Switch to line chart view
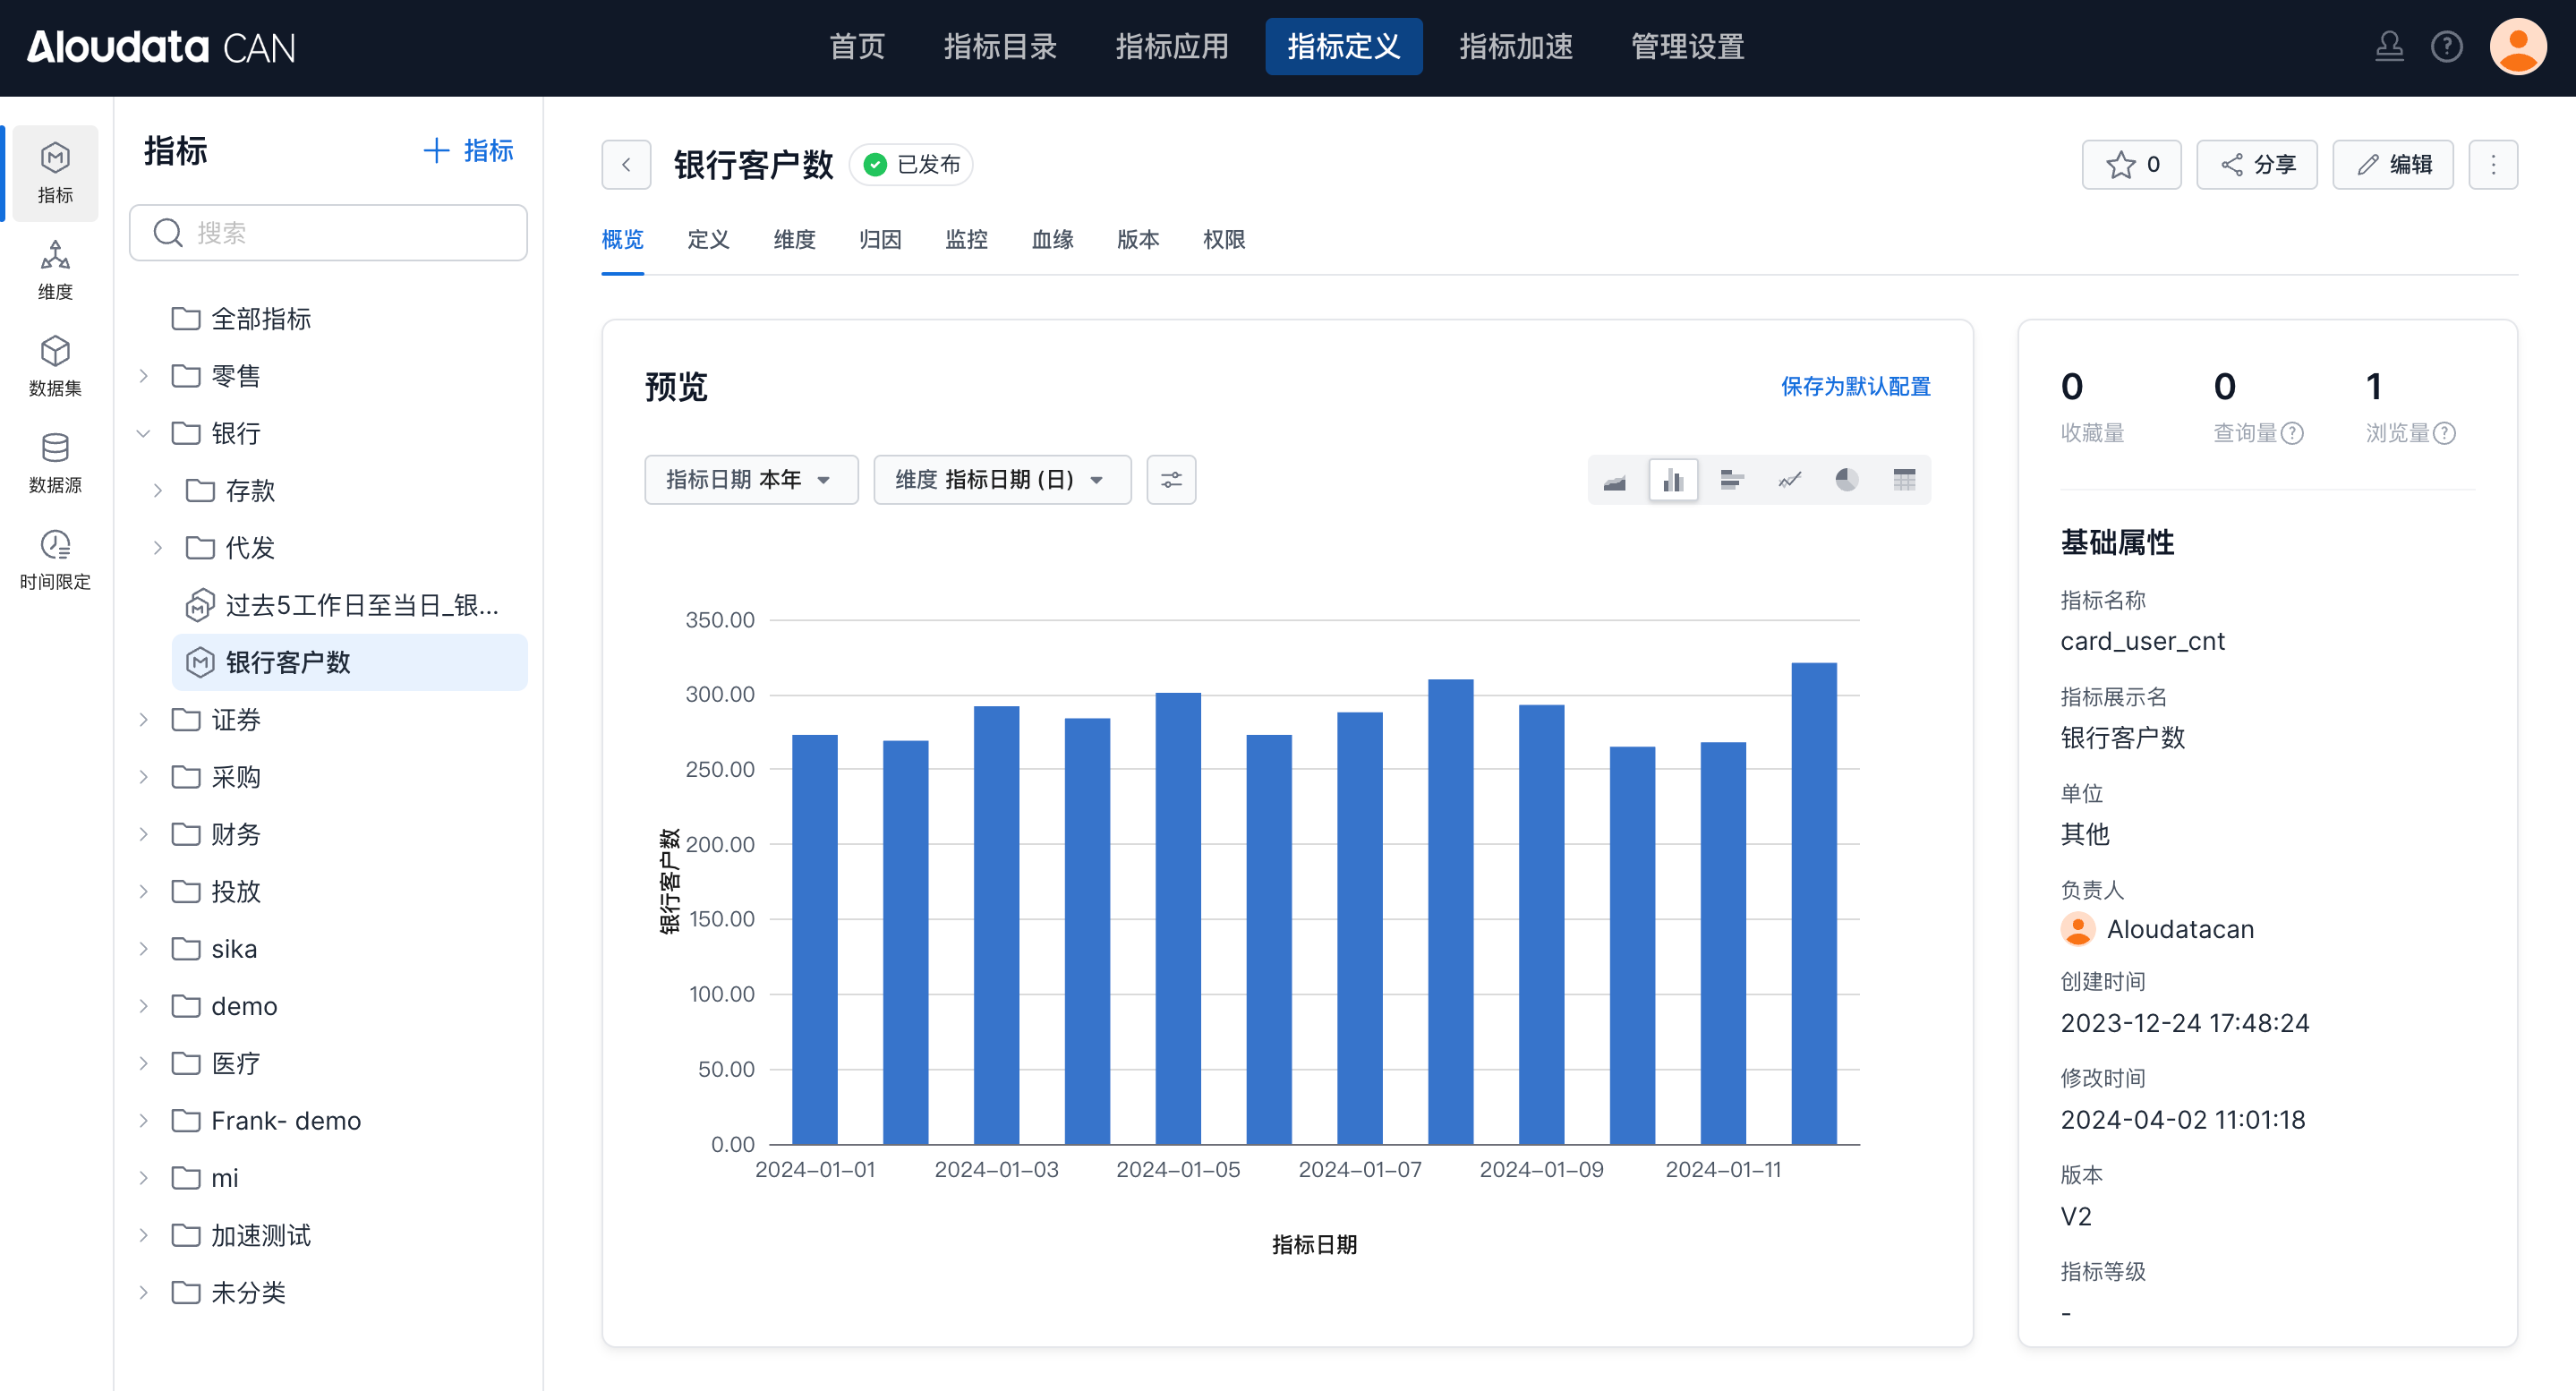The width and height of the screenshot is (2576, 1391). tap(1789, 481)
